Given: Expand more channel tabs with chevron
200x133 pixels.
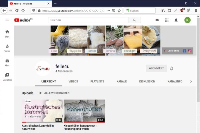Looking at the screenshot, I should [191, 81].
